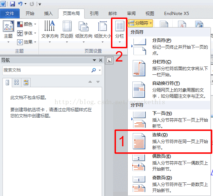213x196 pixels.
Task: Expand the 文字方向 dropdown arrow
Action: click(50, 42)
